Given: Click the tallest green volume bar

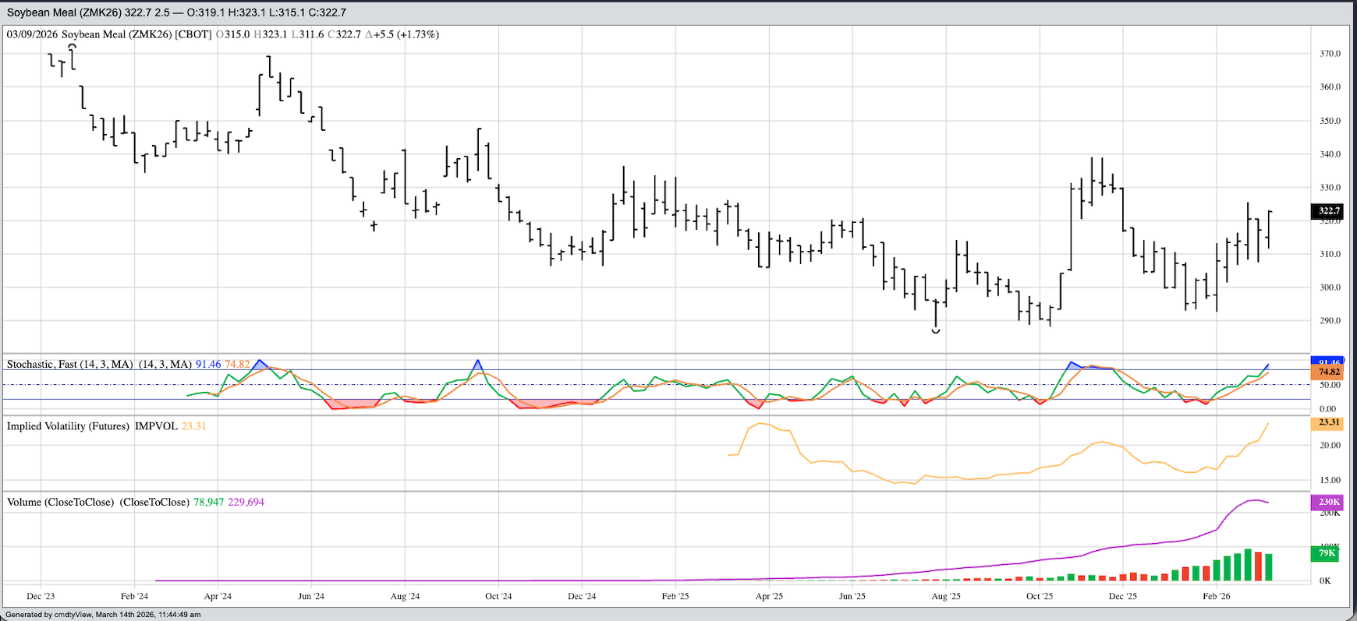Looking at the screenshot, I should pos(1248,565).
